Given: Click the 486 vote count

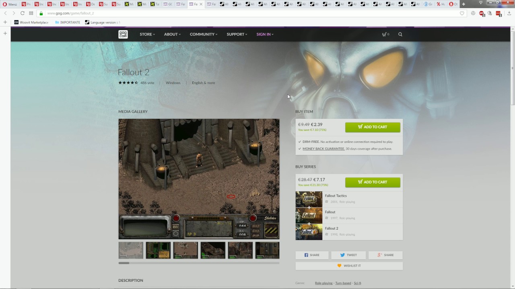Looking at the screenshot, I should 147,83.
